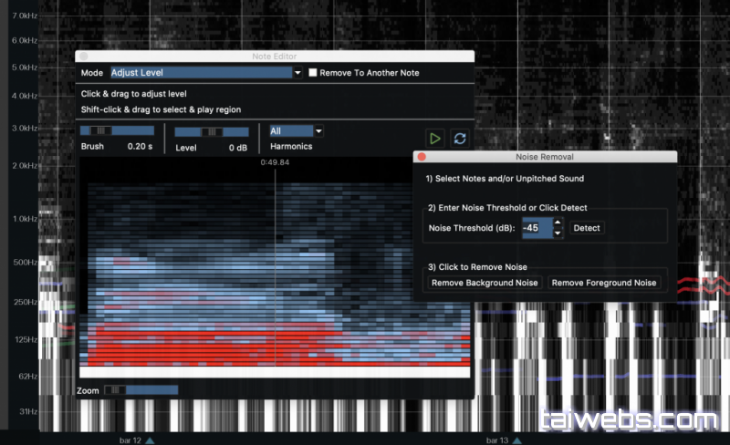
Task: Click the bar 13 marker triangle
Action: 516,440
